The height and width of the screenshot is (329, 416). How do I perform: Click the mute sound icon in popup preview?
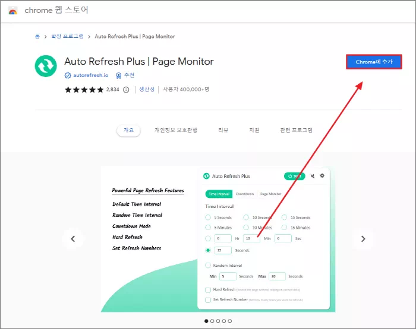(x=313, y=176)
